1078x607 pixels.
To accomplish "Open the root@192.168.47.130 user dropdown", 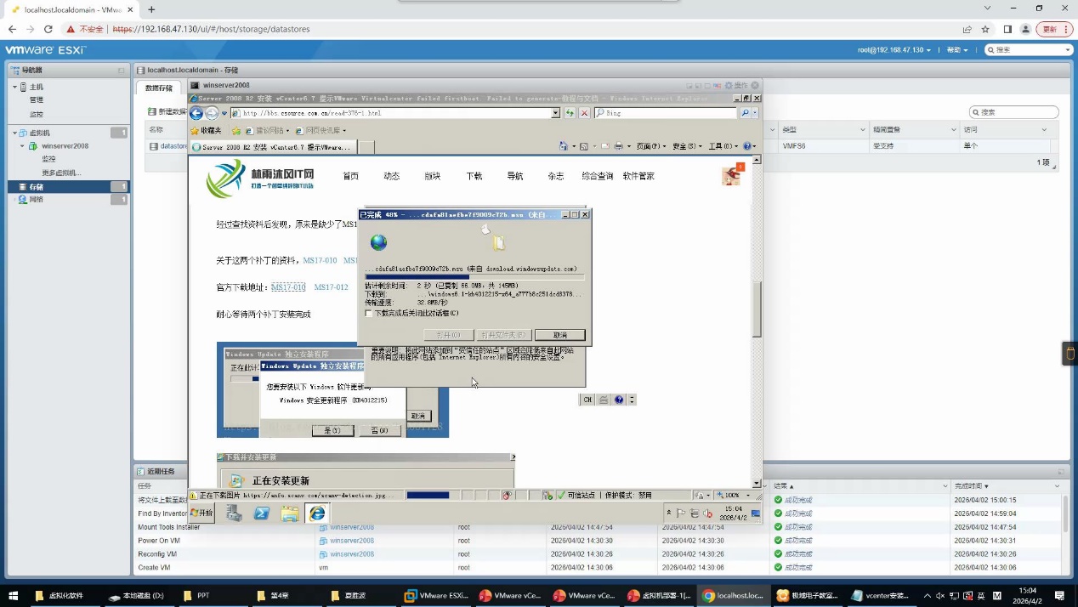I will coord(894,50).
